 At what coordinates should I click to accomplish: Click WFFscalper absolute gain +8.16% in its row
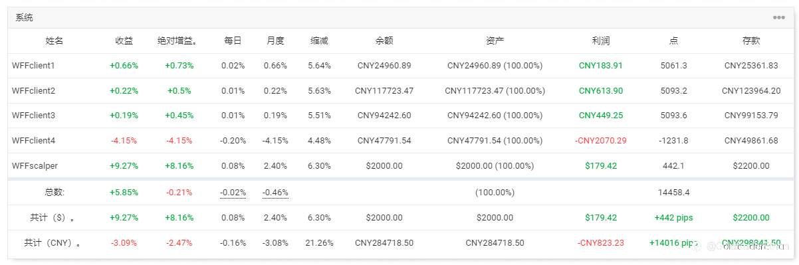coord(179,166)
